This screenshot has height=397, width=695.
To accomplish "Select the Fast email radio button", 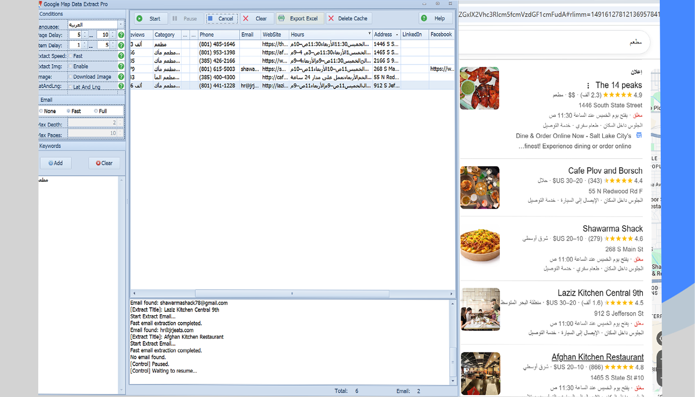I will click(69, 111).
